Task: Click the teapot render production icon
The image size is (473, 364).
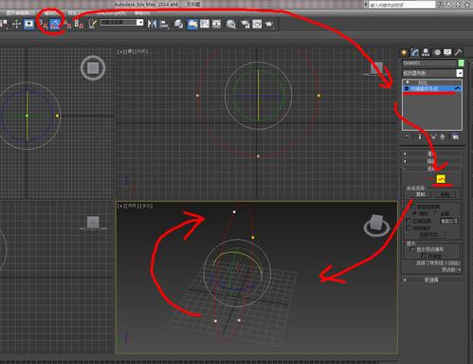Action: click(269, 24)
